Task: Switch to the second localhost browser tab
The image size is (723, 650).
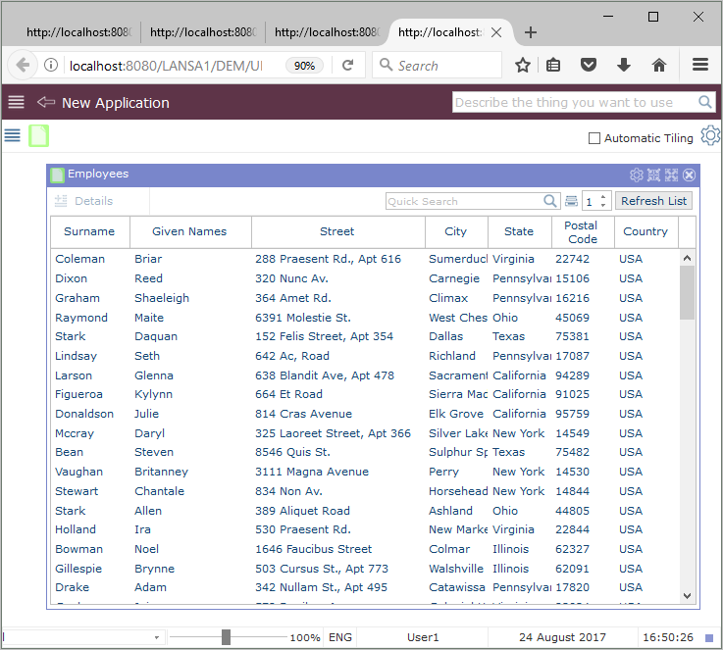Action: [x=203, y=32]
